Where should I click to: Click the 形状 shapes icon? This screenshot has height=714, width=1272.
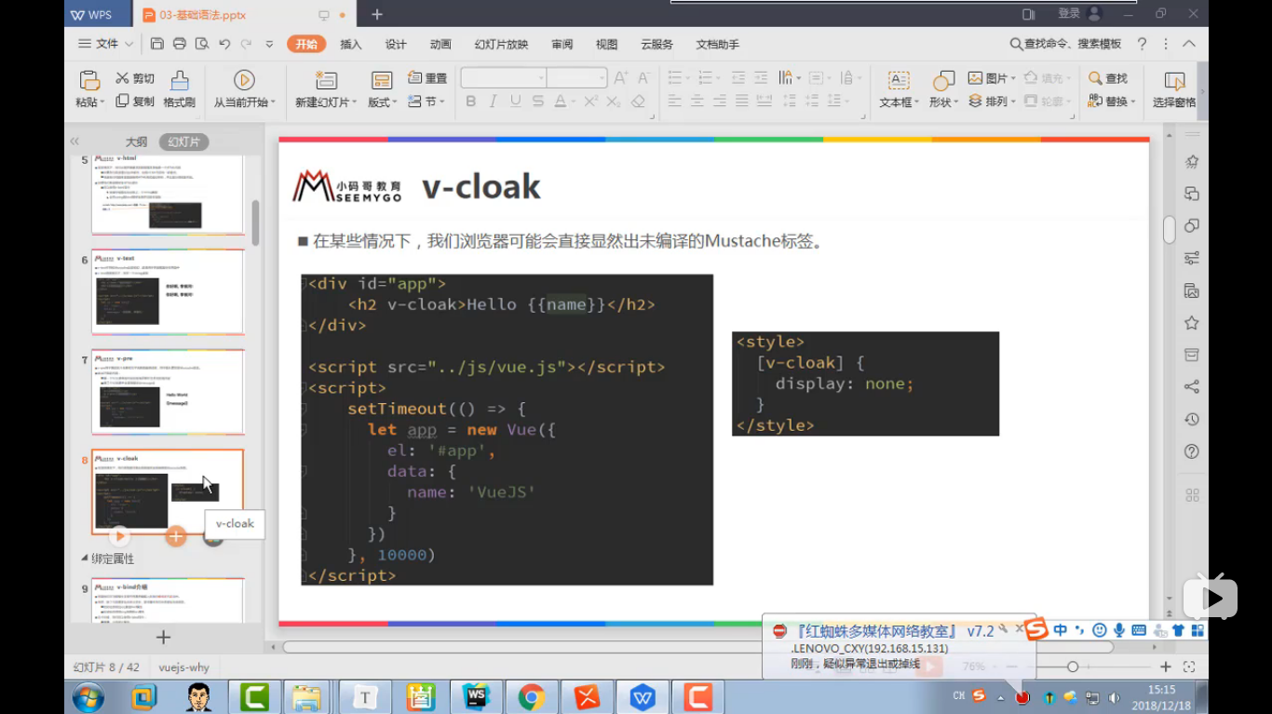pos(943,80)
